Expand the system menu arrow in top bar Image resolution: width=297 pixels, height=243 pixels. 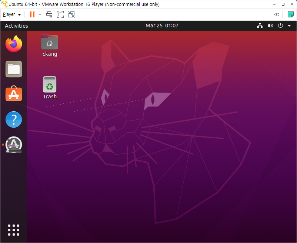click(289, 26)
